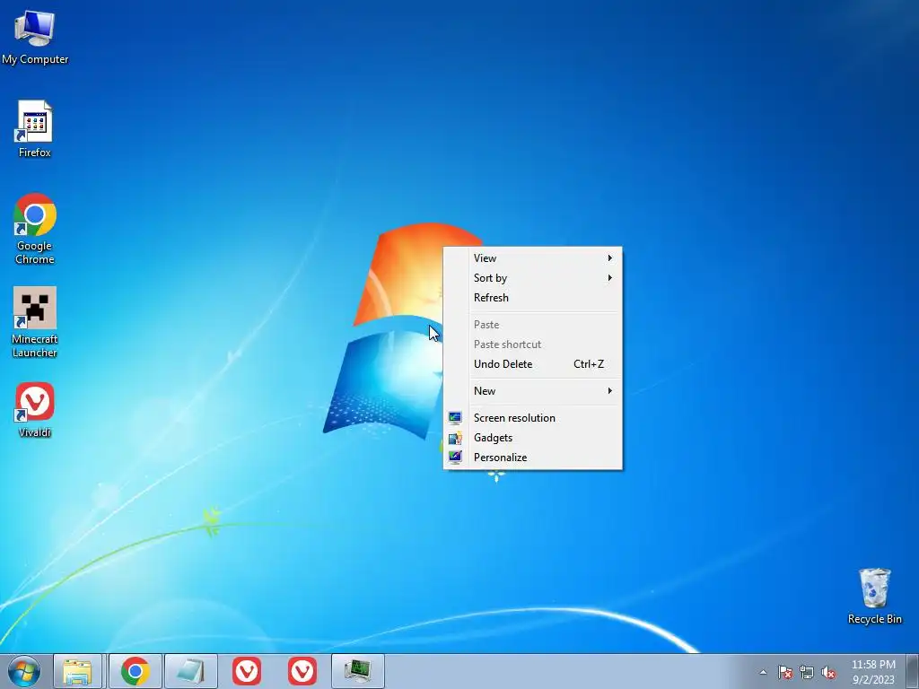Screen dimensions: 919x689
Task: Show hidden tray icons arrow
Action: click(x=763, y=672)
